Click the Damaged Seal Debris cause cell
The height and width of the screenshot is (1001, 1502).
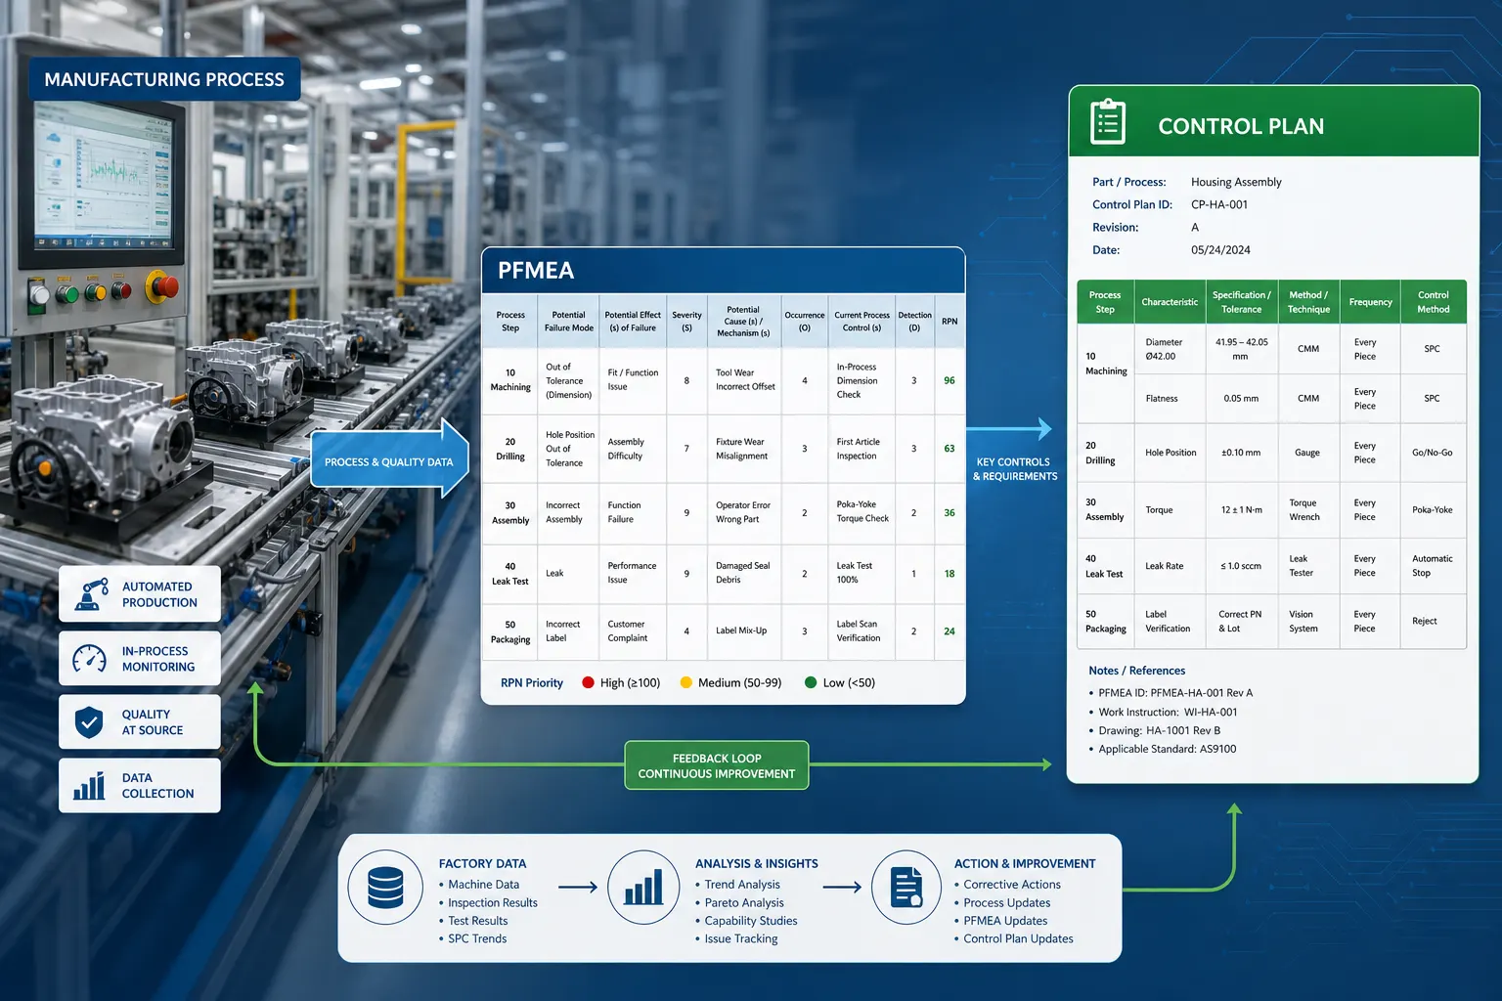(x=742, y=573)
